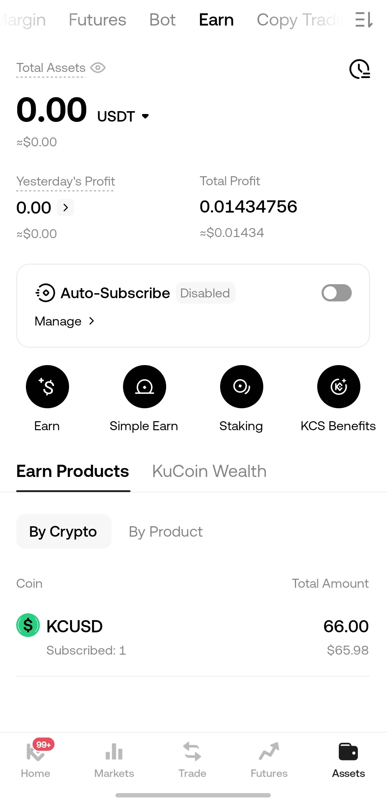Open Markets in bottom navigation
The height and width of the screenshot is (805, 387).
coord(114,758)
